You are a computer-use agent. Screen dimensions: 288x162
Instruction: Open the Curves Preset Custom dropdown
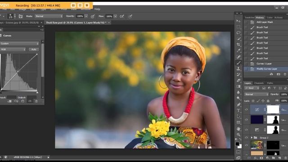coord(19,44)
